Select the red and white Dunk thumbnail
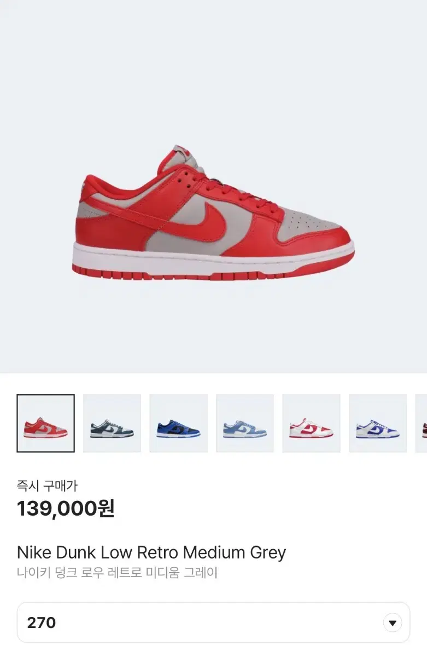427x657 pixels. [x=312, y=423]
